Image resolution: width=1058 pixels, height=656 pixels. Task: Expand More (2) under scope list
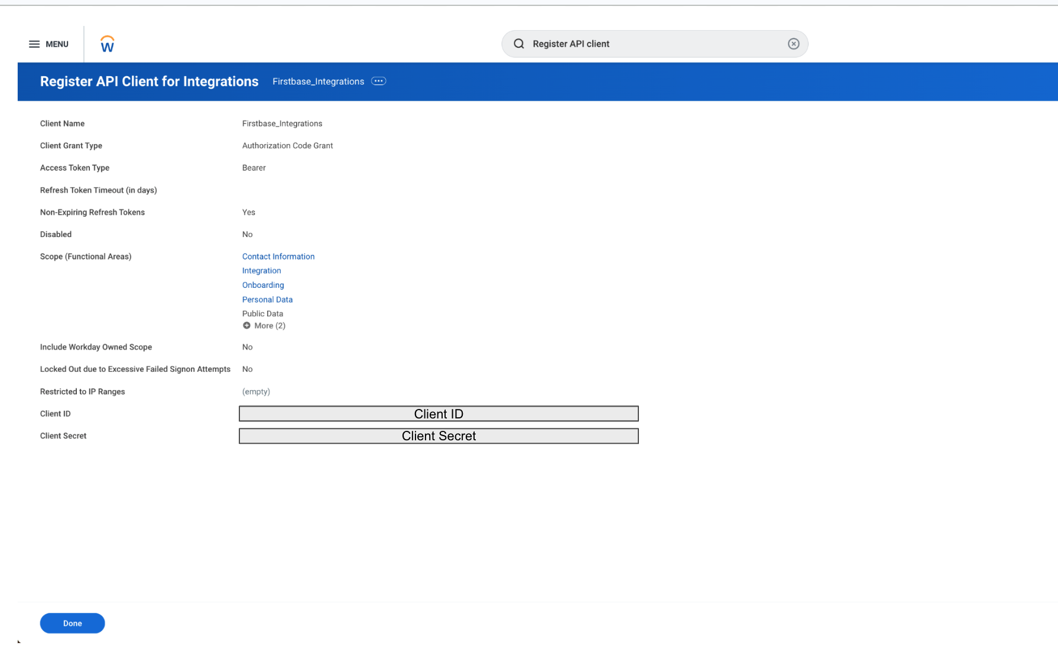coord(264,326)
